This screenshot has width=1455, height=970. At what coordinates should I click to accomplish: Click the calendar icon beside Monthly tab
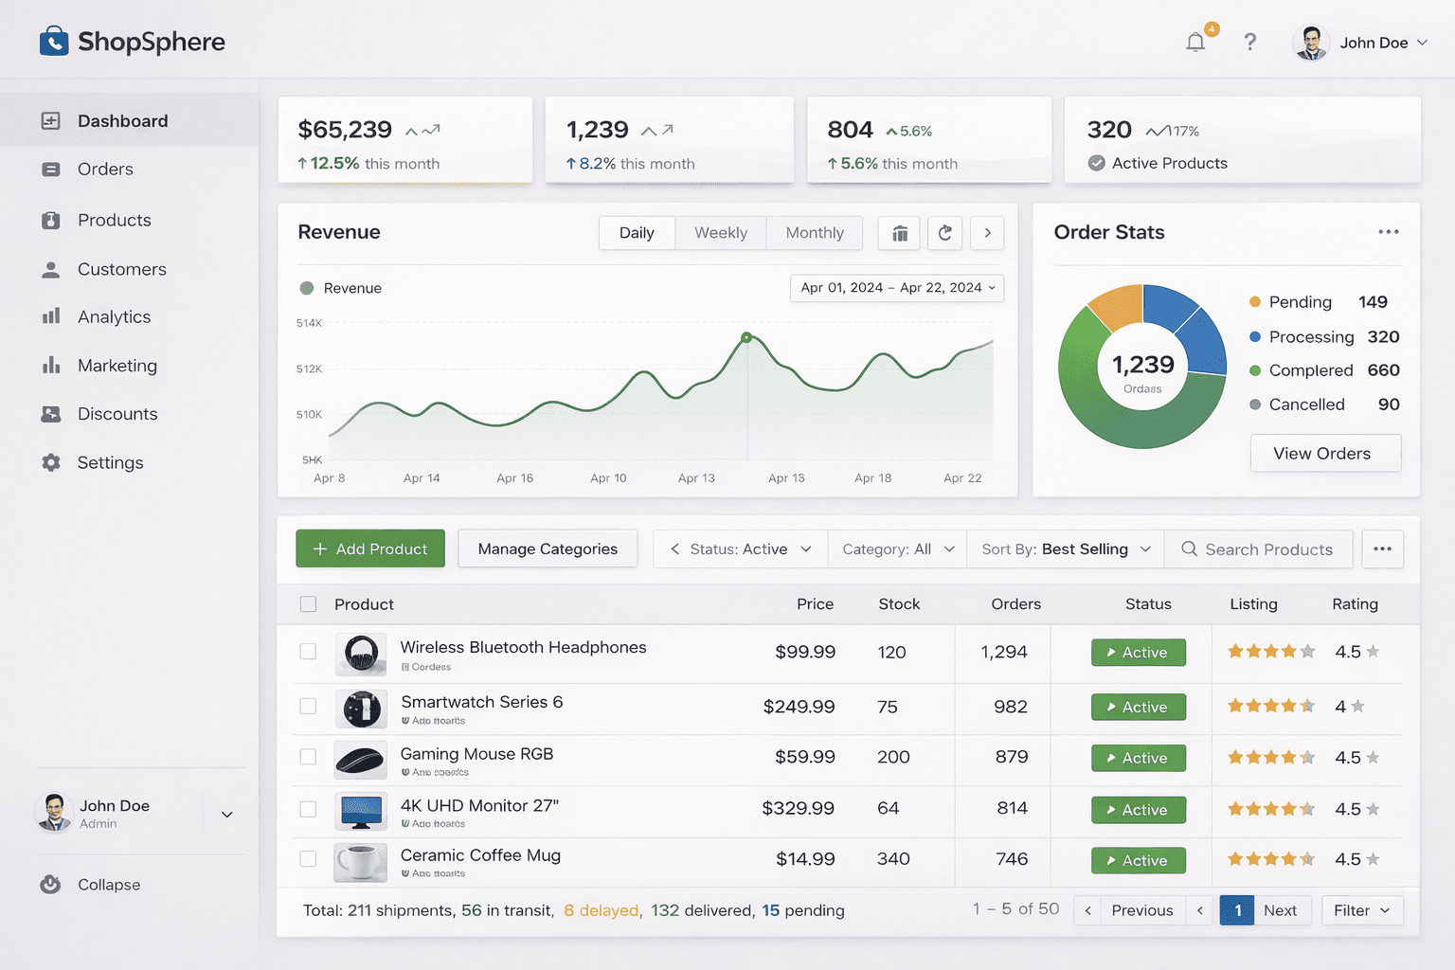tap(900, 233)
